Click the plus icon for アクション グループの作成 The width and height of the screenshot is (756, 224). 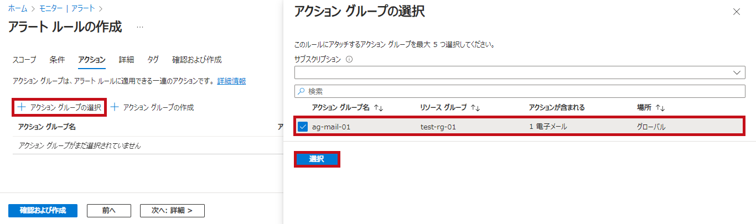coord(115,107)
